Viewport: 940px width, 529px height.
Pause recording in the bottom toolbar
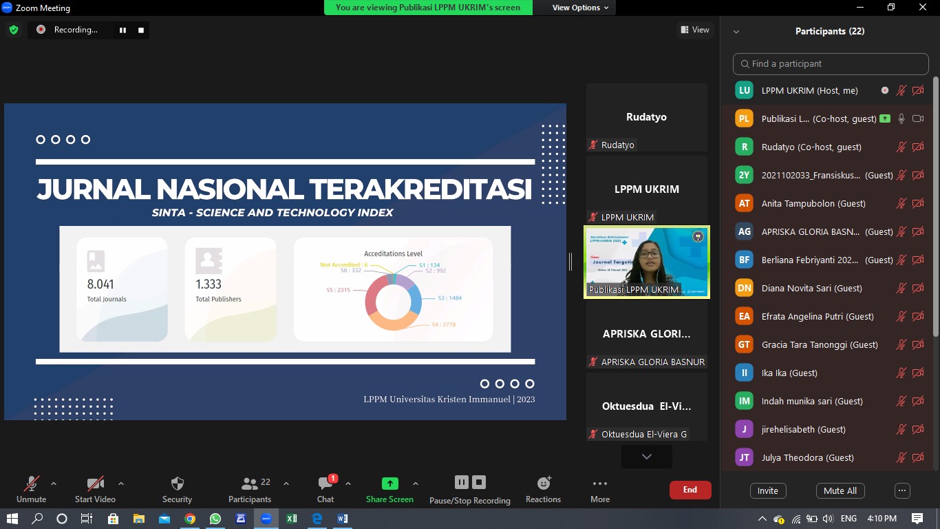pos(462,482)
